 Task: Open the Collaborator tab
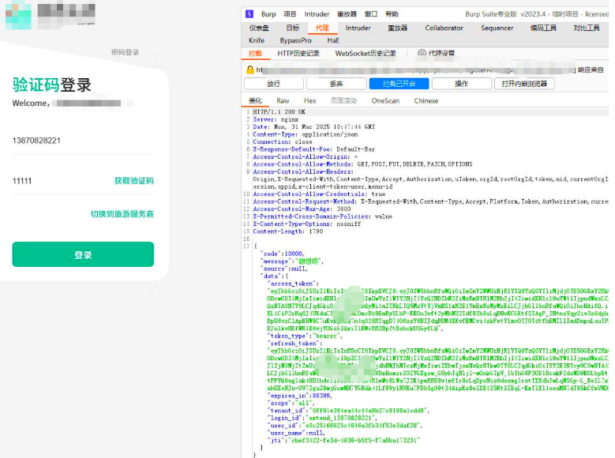[x=444, y=28]
